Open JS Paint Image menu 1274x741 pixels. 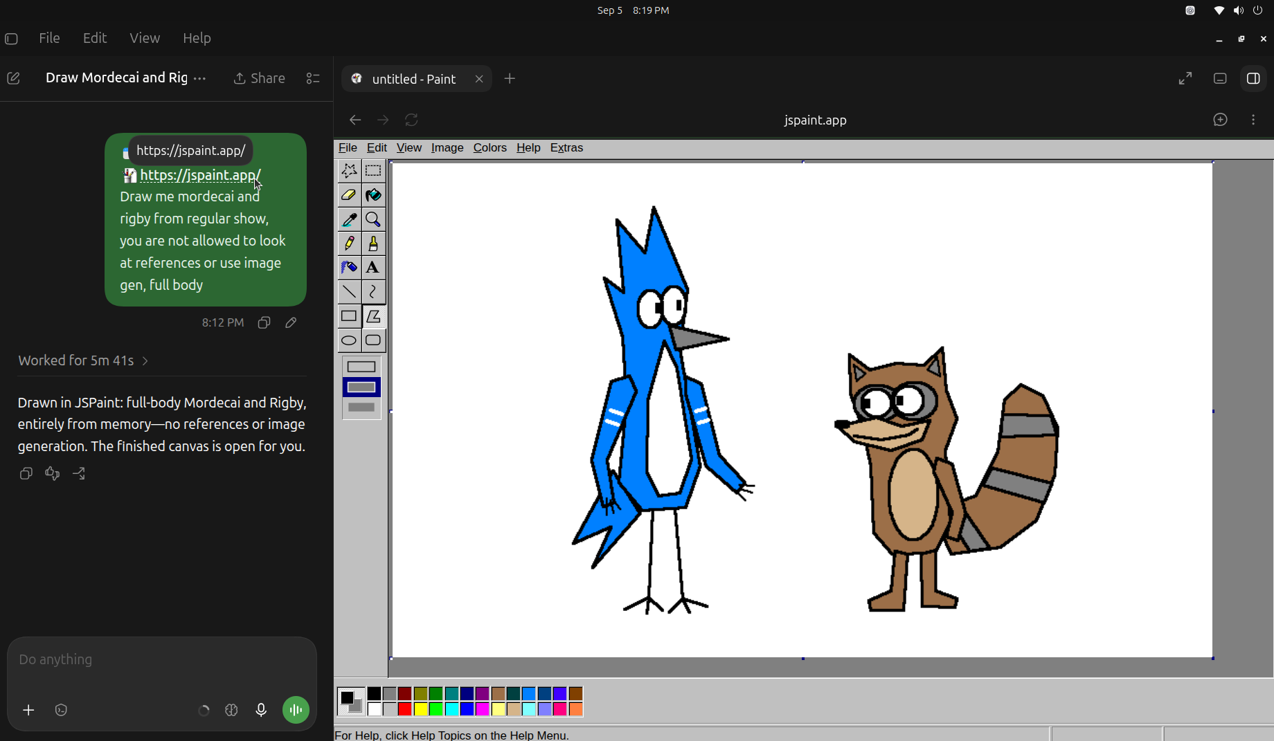point(447,148)
